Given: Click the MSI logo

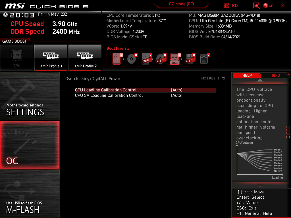Looking at the screenshot, I should [x=15, y=6].
